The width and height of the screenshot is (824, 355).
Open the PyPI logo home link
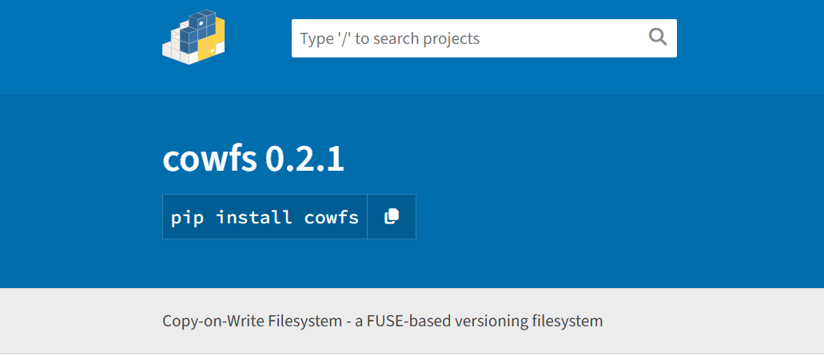coord(193,37)
